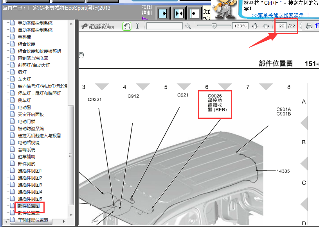Open 停车灯，尾灯和牌照灯 in the tree
Image resolution: width=319 pixels, height=227 pixels.
(40, 93)
